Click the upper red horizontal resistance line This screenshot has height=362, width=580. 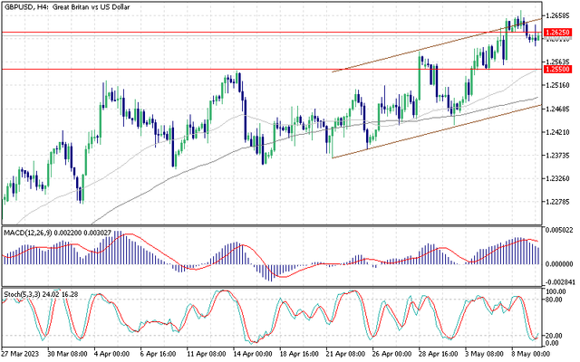pos(181,33)
